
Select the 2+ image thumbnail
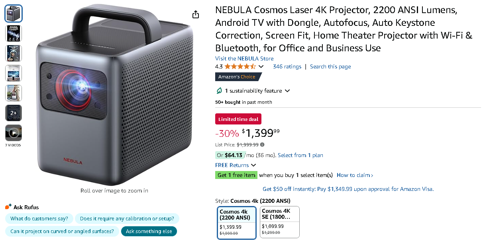click(x=13, y=113)
